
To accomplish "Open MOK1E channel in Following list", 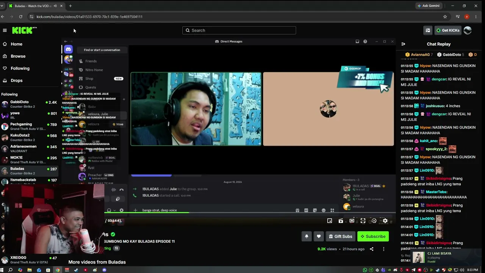I will [x=30, y=160].
